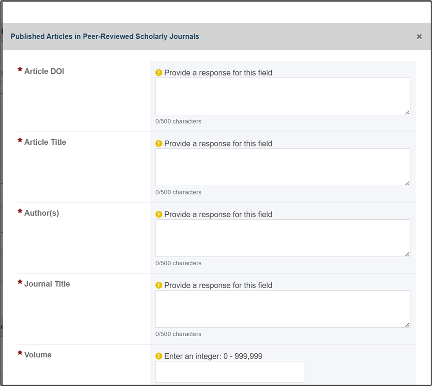Image resolution: width=432 pixels, height=386 pixels.
Task: Click the Author(s) field label
Action: [x=41, y=213]
